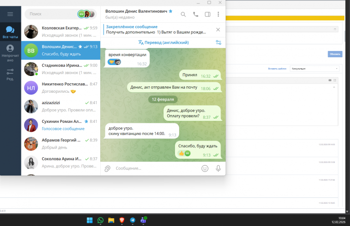
Task: Click the message input field (Сообщение...)
Action: tap(156, 168)
